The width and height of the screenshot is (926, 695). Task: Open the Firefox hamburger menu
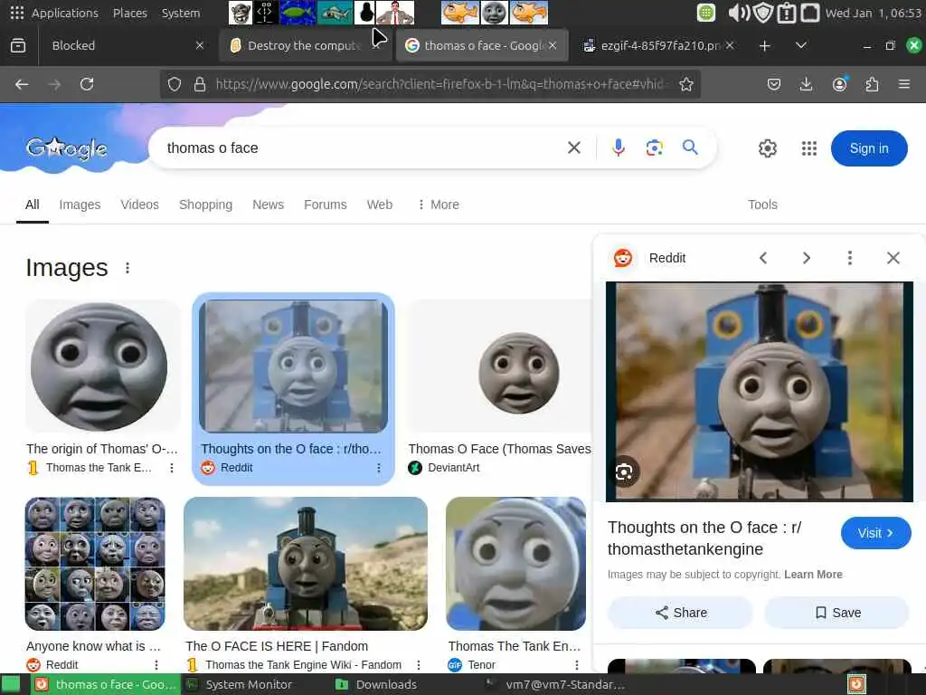tap(904, 84)
